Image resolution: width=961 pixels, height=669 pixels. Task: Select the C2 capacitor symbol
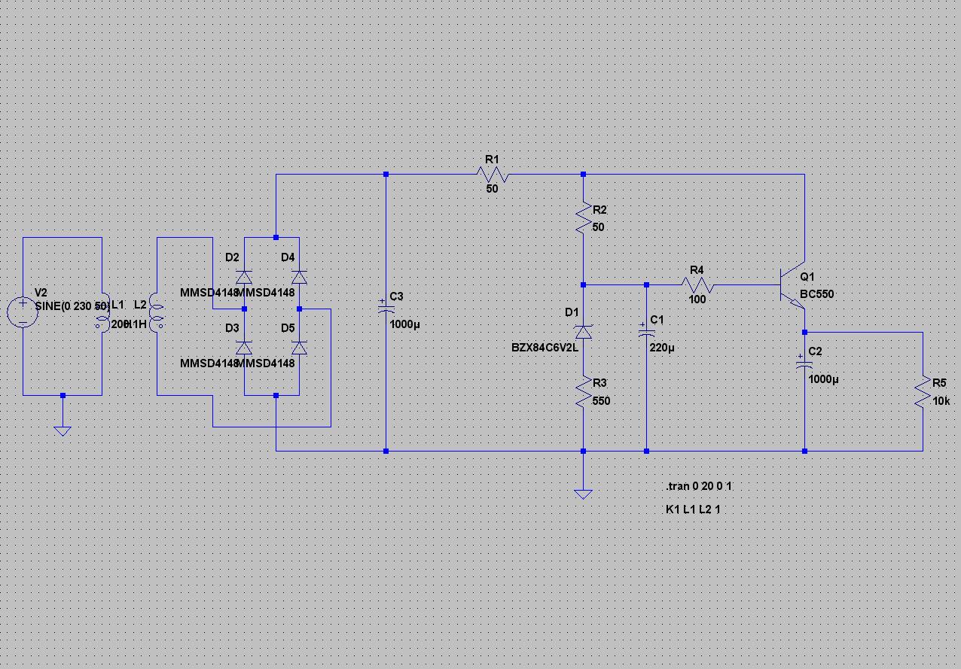point(804,363)
